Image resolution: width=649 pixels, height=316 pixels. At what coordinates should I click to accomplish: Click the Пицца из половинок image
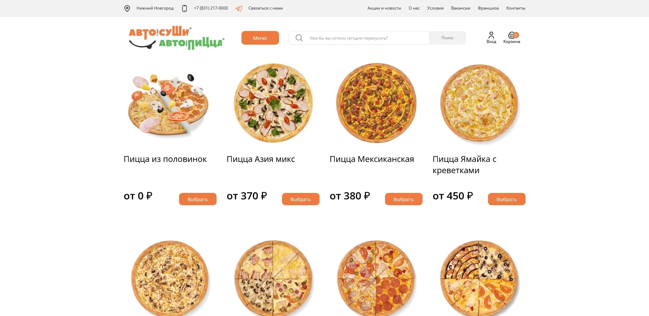168,104
